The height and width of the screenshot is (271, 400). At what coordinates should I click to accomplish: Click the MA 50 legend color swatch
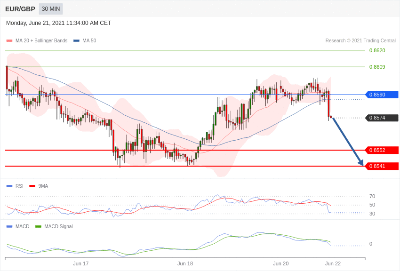[76, 40]
